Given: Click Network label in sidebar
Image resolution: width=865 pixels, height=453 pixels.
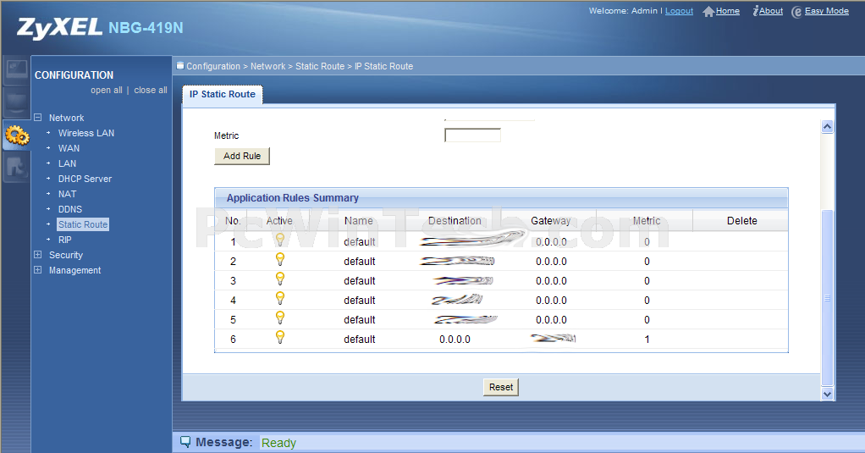Looking at the screenshot, I should (x=66, y=118).
